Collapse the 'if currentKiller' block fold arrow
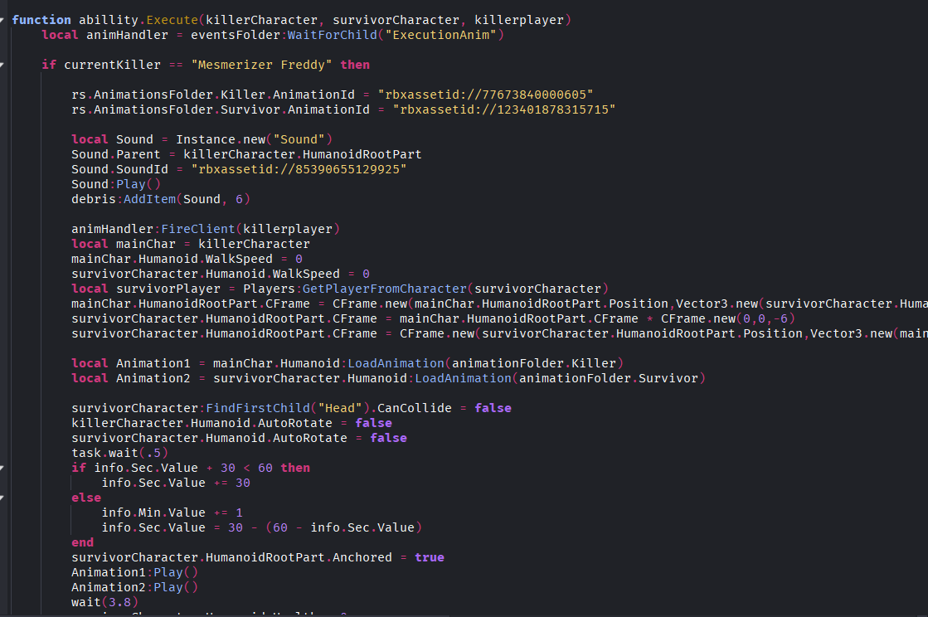Viewport: 928px width, 617px height. [x=2, y=65]
